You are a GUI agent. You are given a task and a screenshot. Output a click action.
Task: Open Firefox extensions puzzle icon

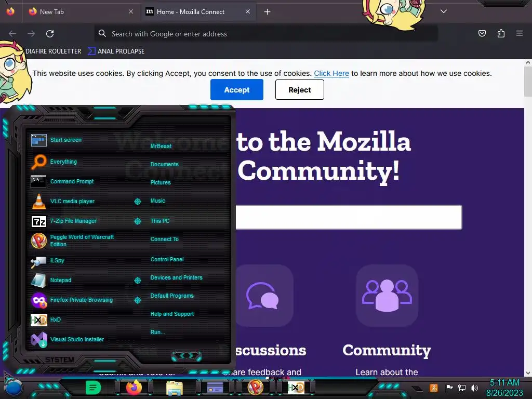[x=501, y=33]
